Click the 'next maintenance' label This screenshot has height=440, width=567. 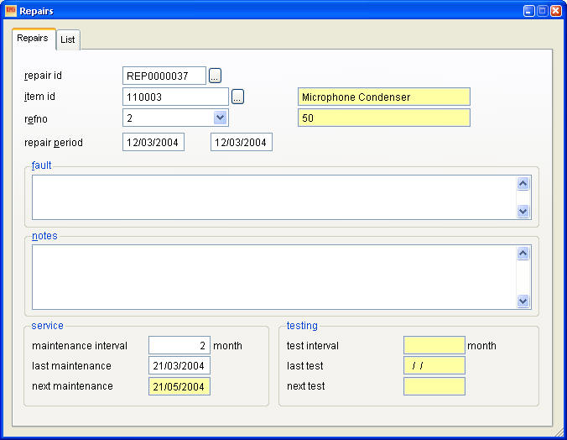coord(72,386)
